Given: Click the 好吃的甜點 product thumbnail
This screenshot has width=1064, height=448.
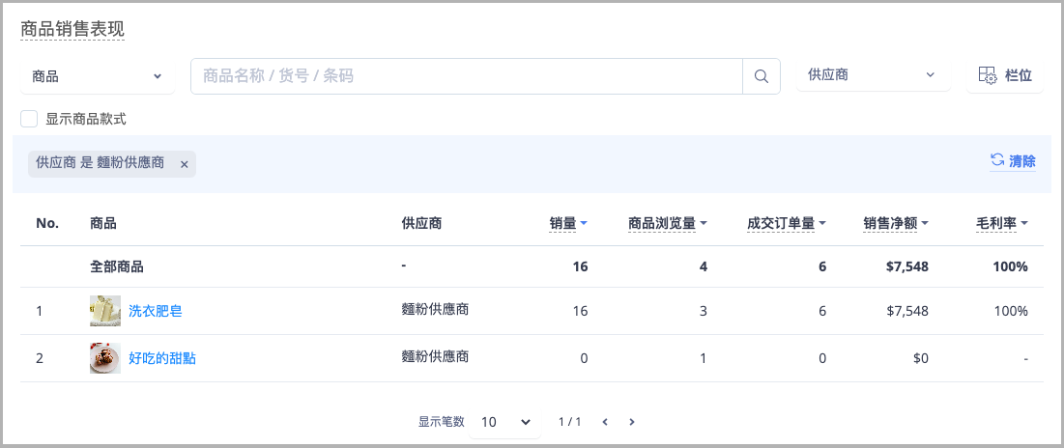Looking at the screenshot, I should pyautogui.click(x=105, y=358).
